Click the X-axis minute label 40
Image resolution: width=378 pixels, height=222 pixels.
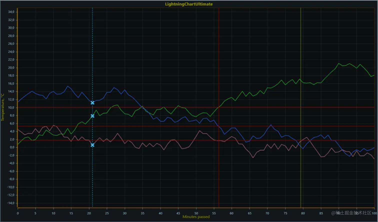pyautogui.click(x=160, y=213)
